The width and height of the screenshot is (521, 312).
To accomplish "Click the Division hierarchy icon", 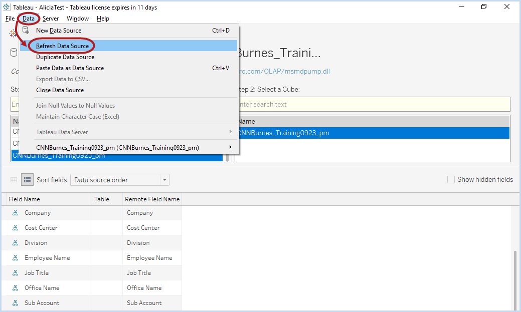I will 15,242.
